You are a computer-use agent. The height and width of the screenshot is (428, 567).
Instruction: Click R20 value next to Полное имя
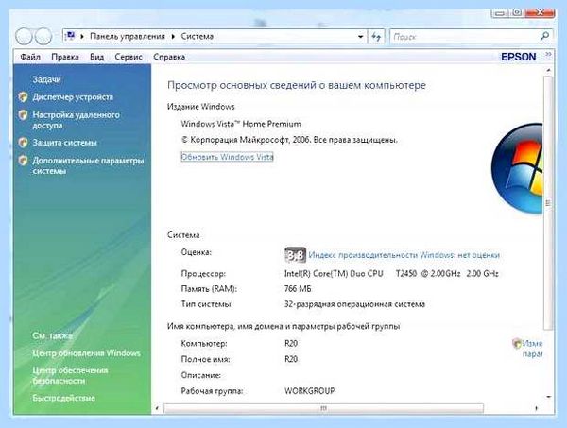(x=291, y=359)
